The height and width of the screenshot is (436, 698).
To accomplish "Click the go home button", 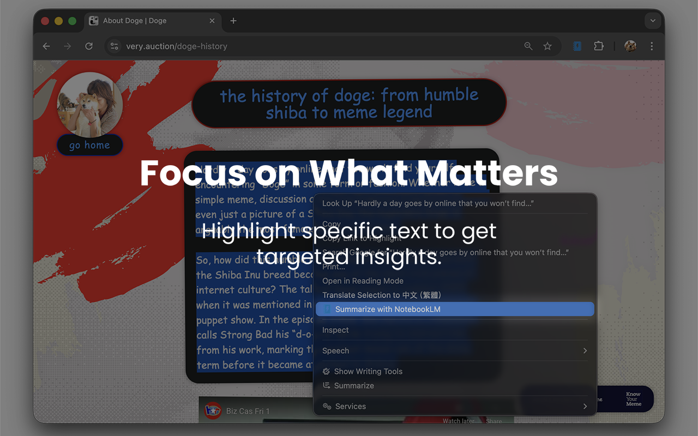I will tap(89, 145).
